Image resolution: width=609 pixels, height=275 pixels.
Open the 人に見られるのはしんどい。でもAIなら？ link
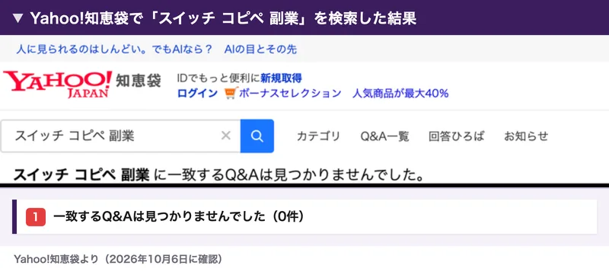114,50
